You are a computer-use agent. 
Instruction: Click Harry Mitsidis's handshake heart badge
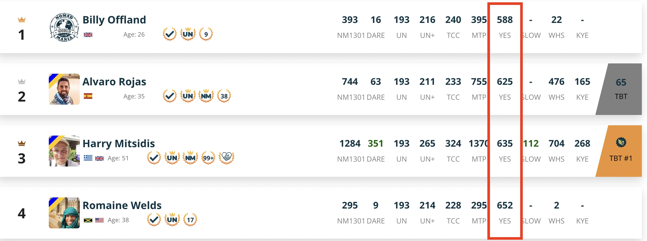[x=227, y=157]
